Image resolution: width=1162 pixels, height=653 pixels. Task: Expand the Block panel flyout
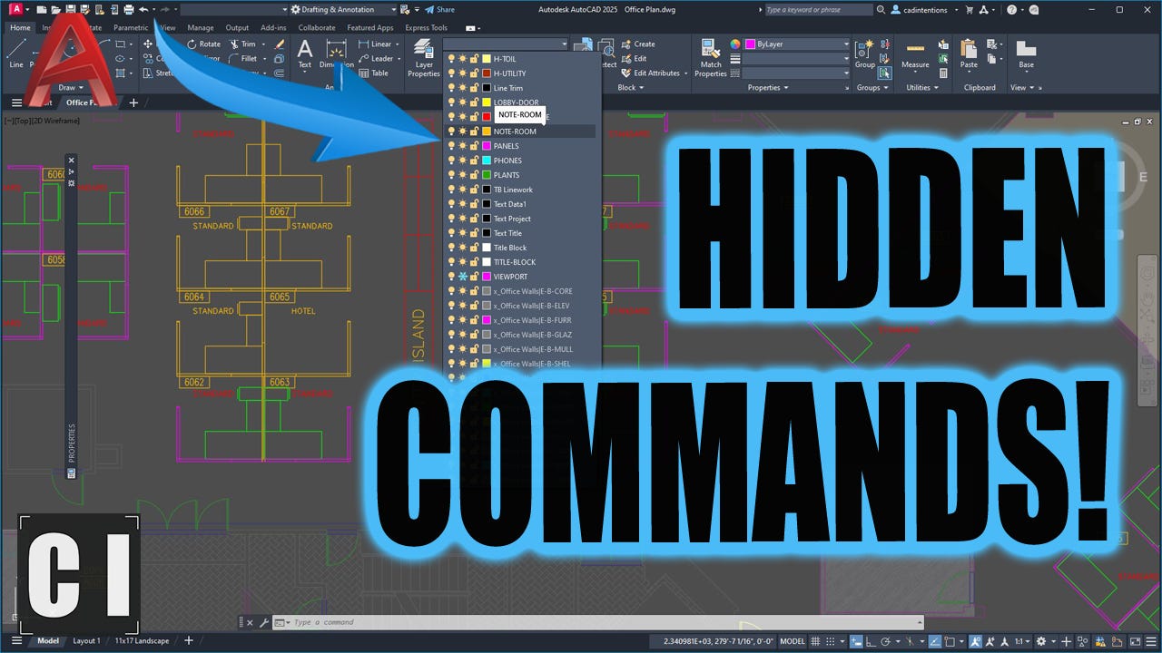point(630,88)
